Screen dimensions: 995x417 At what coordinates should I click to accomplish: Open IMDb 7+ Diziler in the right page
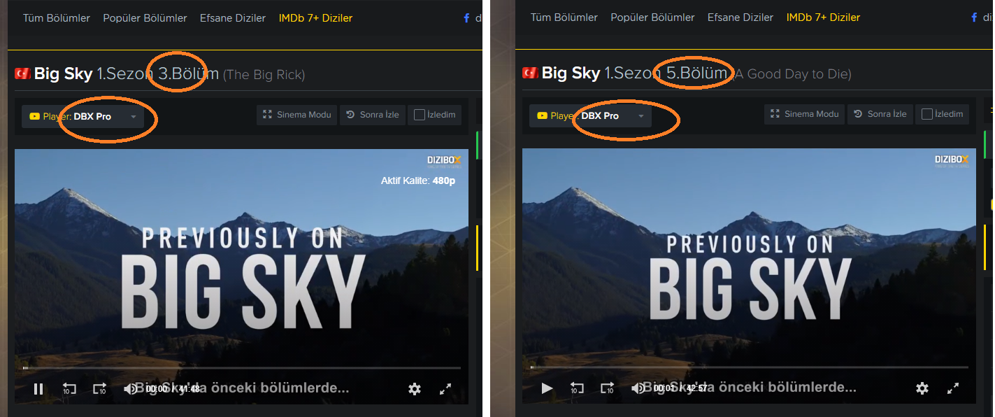[823, 17]
